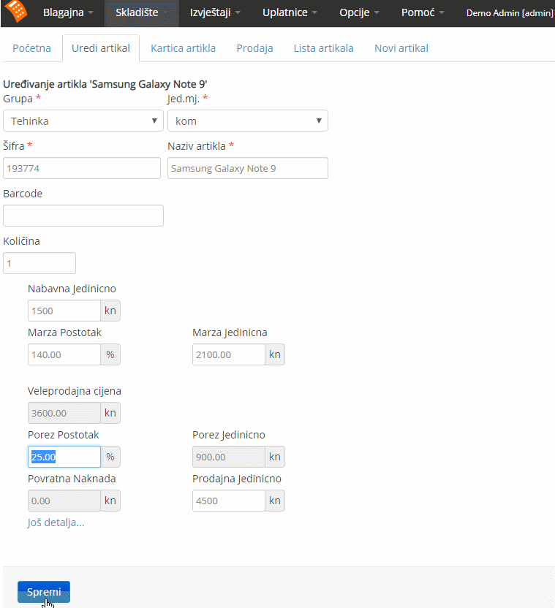The image size is (555, 608).
Task: Switch to the Početna tab
Action: click(32, 48)
